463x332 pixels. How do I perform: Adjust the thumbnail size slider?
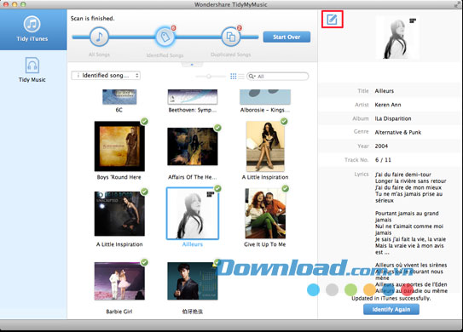point(209,77)
